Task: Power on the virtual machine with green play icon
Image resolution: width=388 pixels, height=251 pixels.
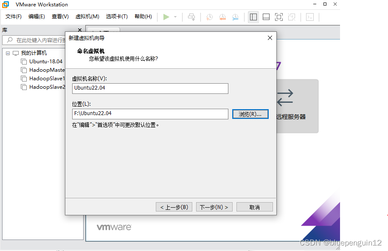Action: [166, 17]
